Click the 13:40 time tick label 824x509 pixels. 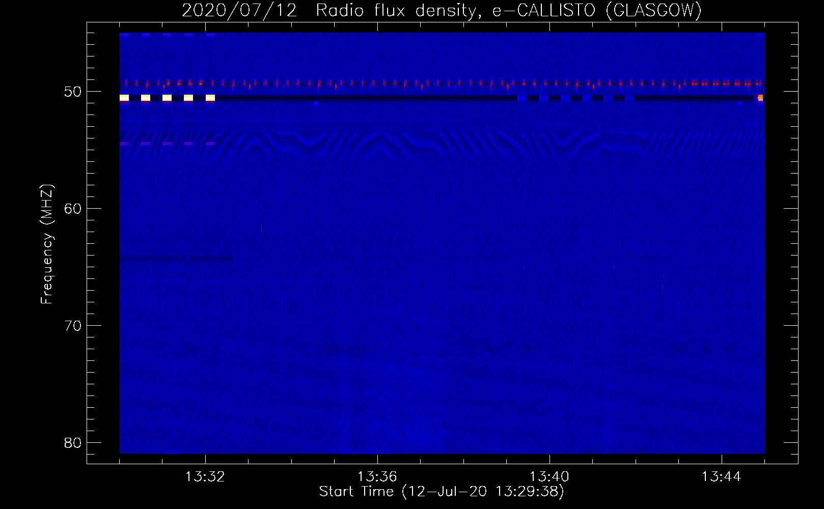coord(550,477)
